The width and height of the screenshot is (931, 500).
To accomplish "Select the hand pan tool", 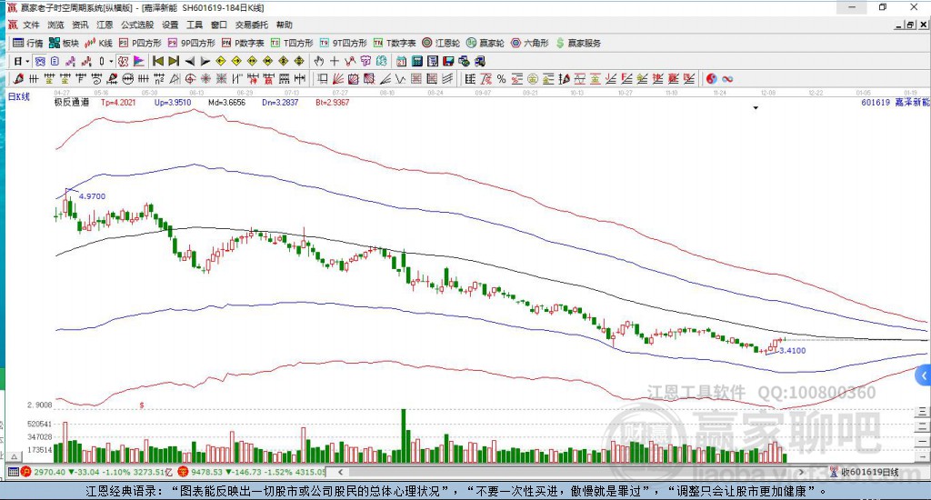I will (319, 61).
